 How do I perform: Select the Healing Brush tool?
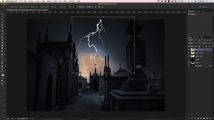coord(2,31)
